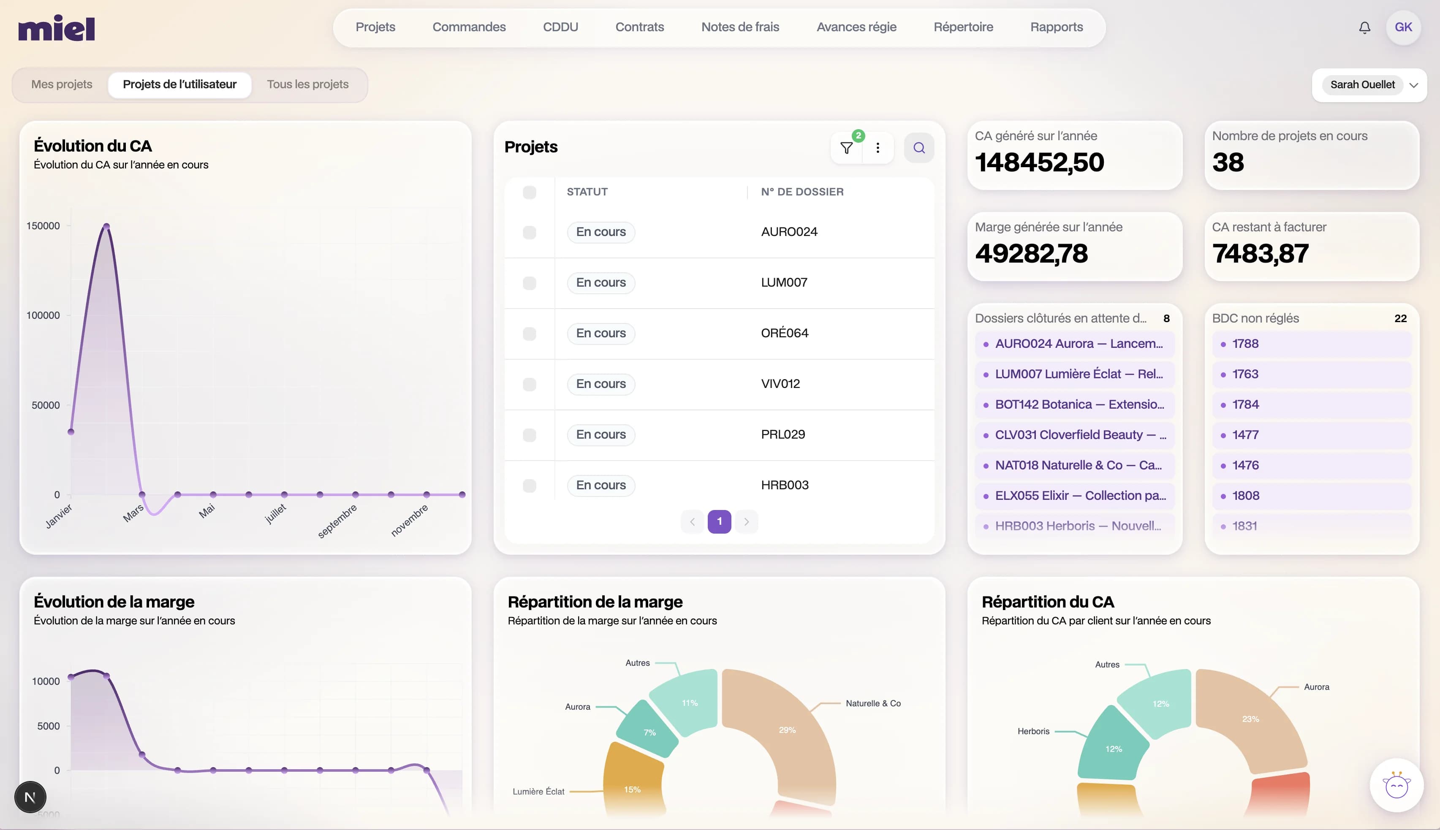Open the assistant mascot chat bubble
The height and width of the screenshot is (830, 1440).
1396,786
